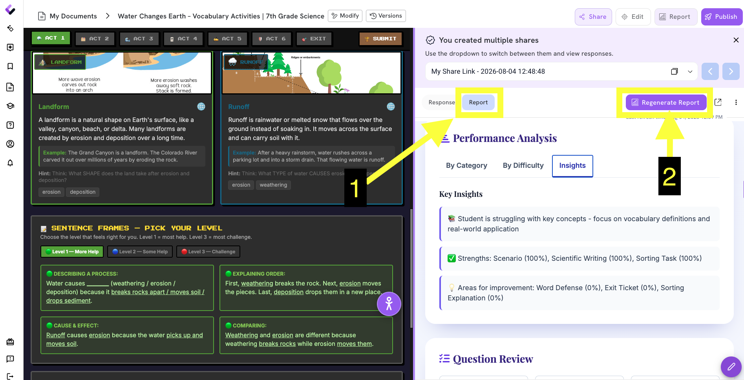Image resolution: width=744 pixels, height=380 pixels.
Task: Click the Publish button
Action: (x=721, y=17)
